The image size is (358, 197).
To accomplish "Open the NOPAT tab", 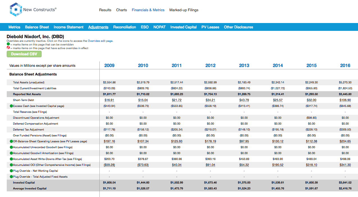I will point(159,27).
